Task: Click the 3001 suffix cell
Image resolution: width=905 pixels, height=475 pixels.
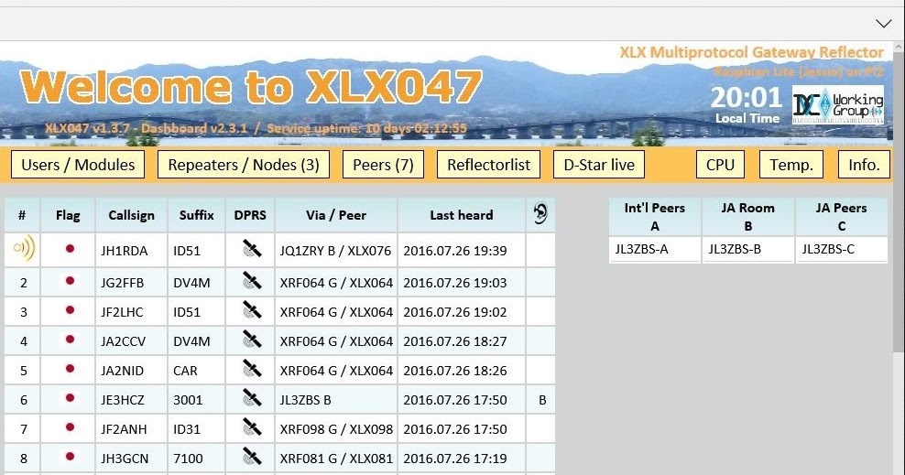Action: coord(196,401)
